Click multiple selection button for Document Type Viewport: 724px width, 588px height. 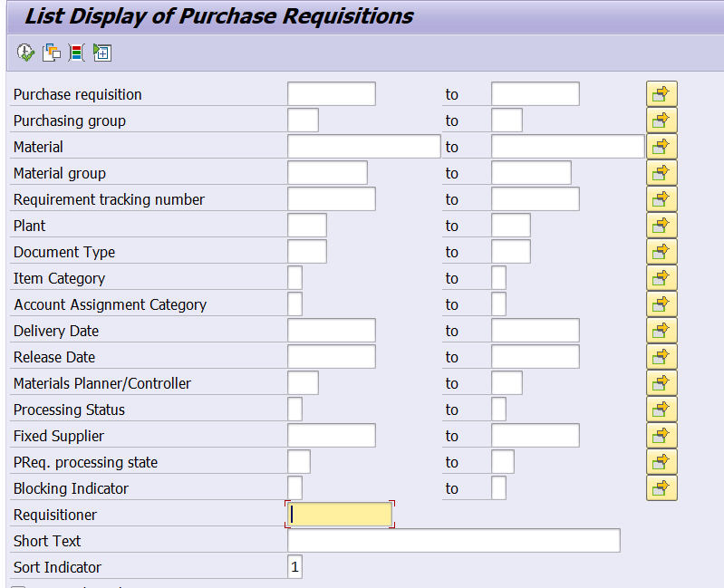661,252
